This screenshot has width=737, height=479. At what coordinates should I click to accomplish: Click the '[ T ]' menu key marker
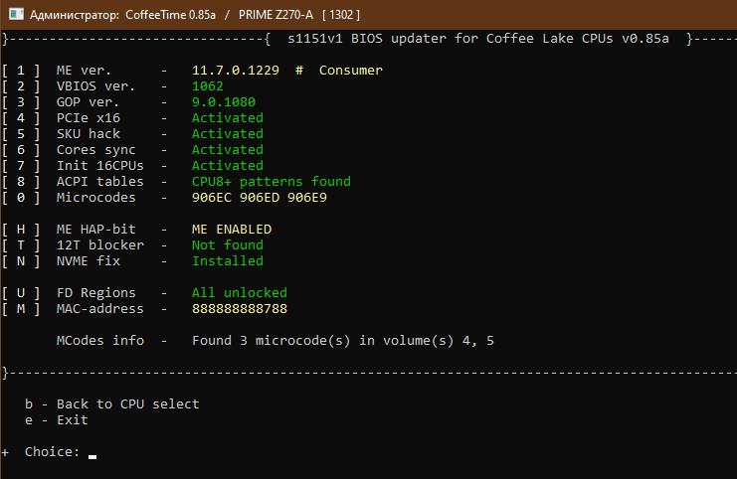(x=21, y=245)
